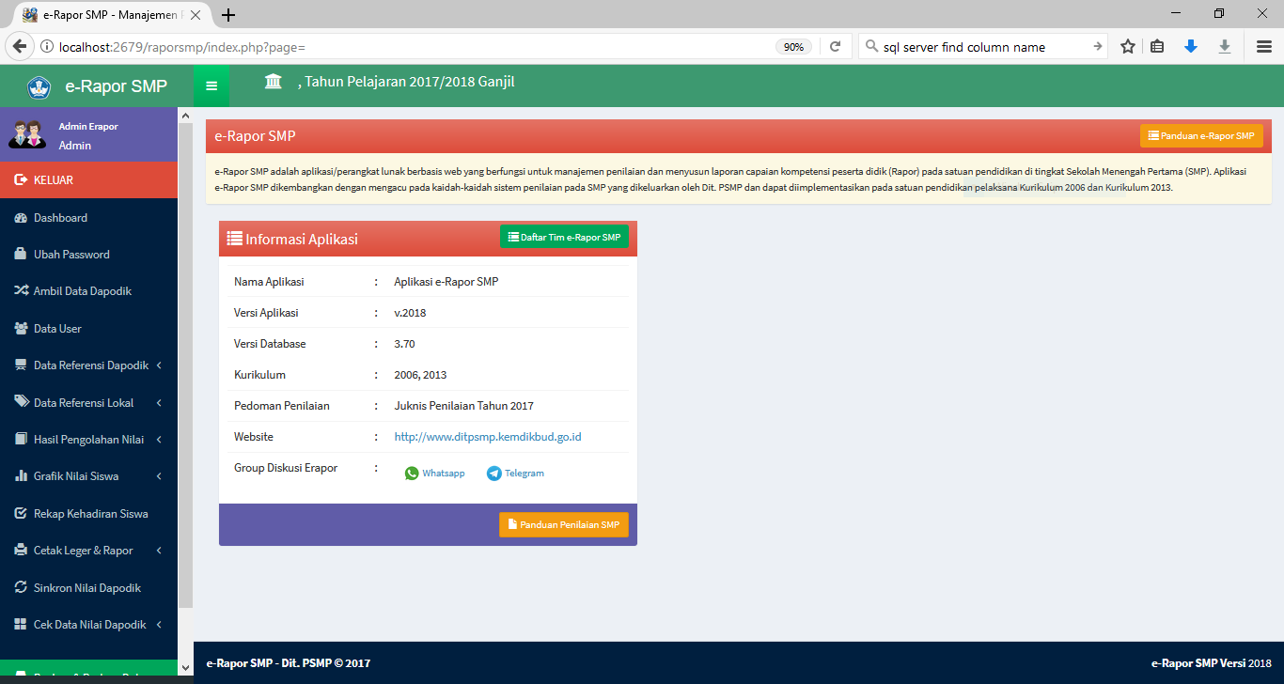Screen dimensions: 1284x684
Task: Click the Telegram blue logo icon
Action: click(x=493, y=474)
